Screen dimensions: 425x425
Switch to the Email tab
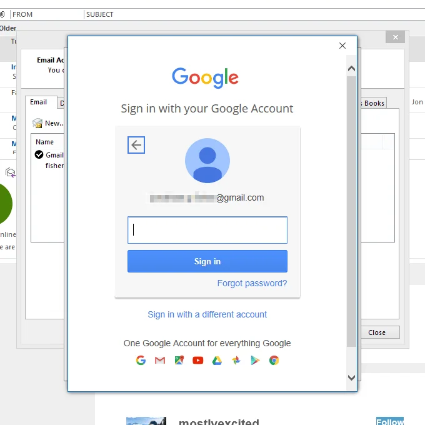click(x=39, y=102)
